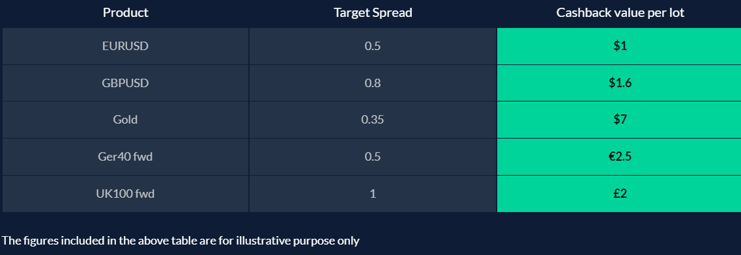Click the green £2 cashback cell
The image size is (741, 255).
(619, 194)
